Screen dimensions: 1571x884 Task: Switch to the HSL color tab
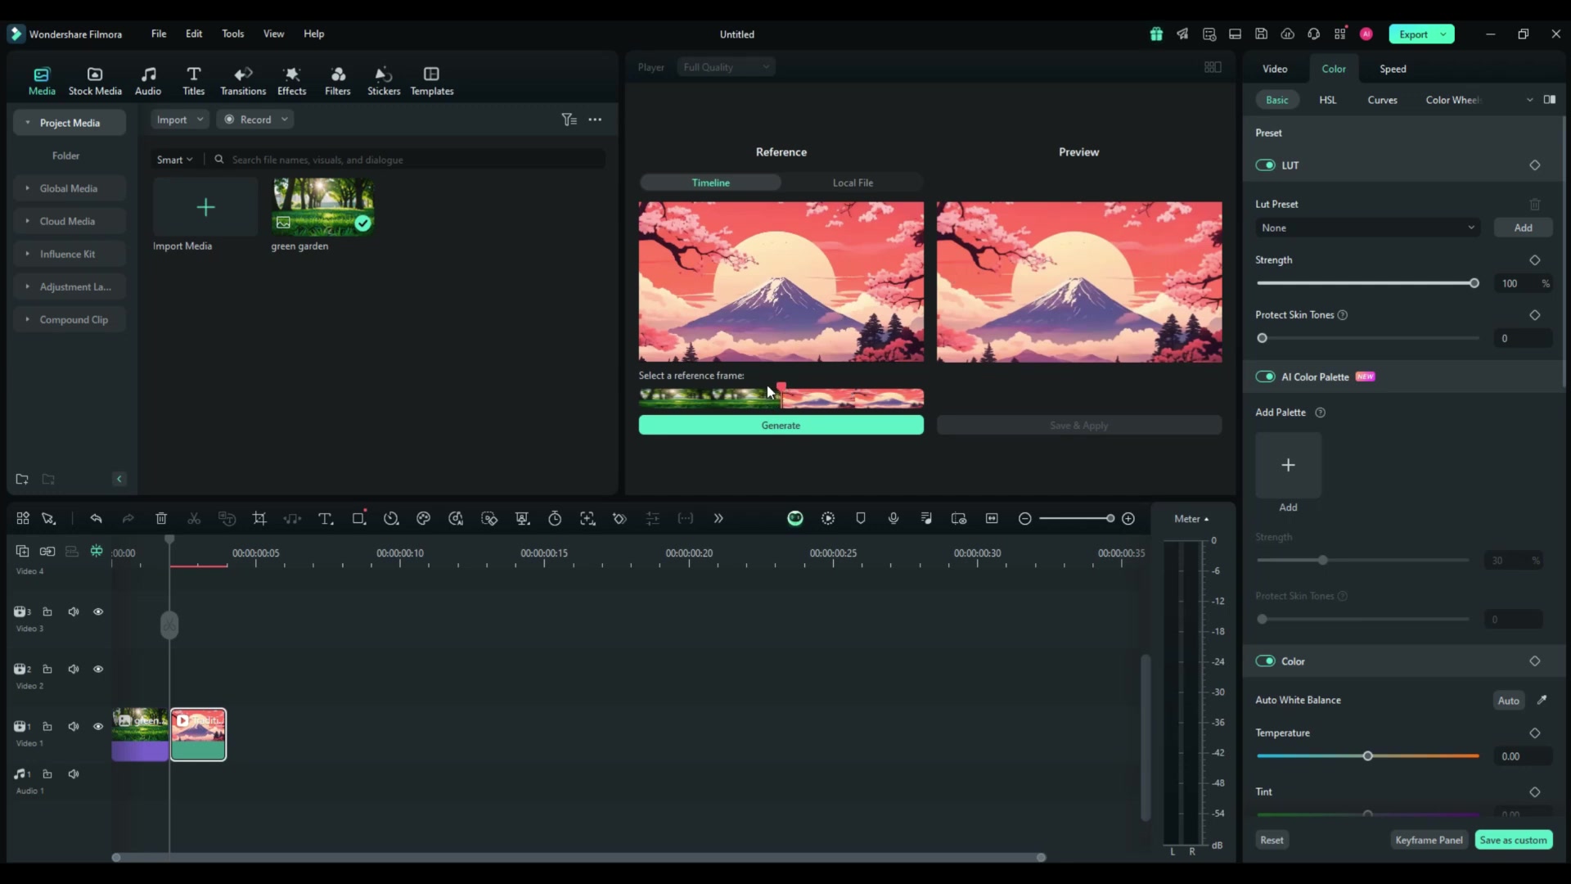click(x=1327, y=100)
